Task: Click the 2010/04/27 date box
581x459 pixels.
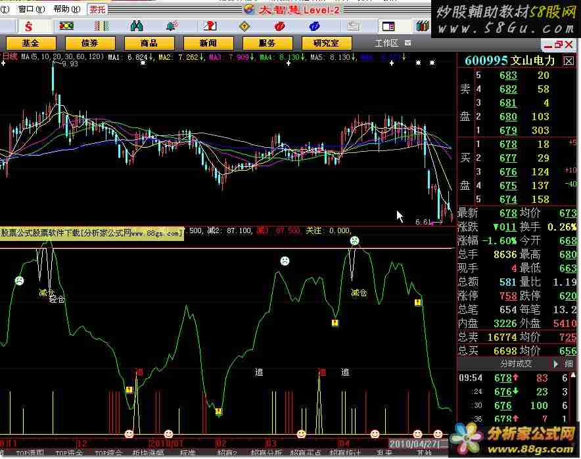Action: pyautogui.click(x=418, y=444)
